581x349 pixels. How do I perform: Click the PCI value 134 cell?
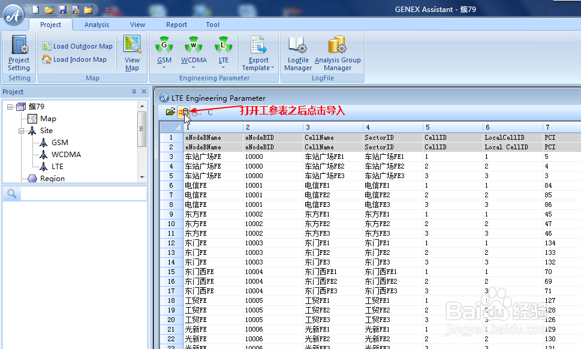[x=562, y=243]
